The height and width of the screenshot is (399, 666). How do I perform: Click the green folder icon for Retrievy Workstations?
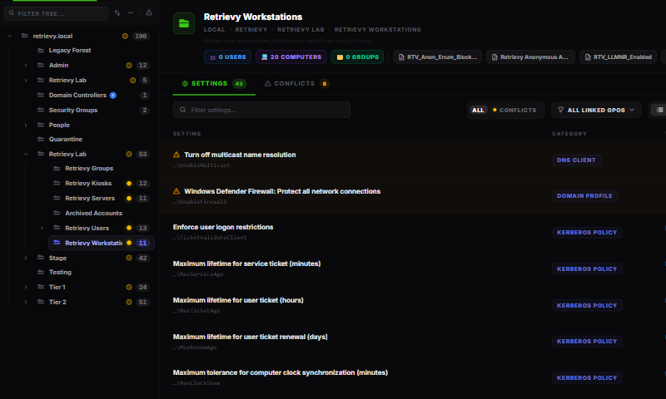tap(184, 23)
